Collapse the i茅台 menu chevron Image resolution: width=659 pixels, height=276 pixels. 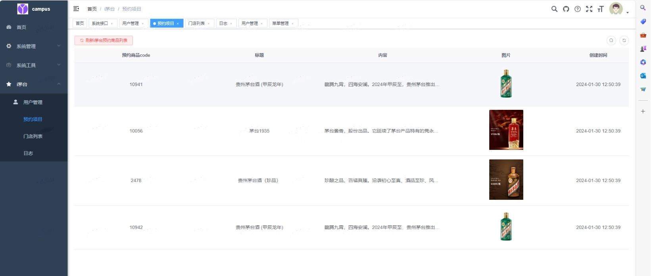pyautogui.click(x=59, y=84)
